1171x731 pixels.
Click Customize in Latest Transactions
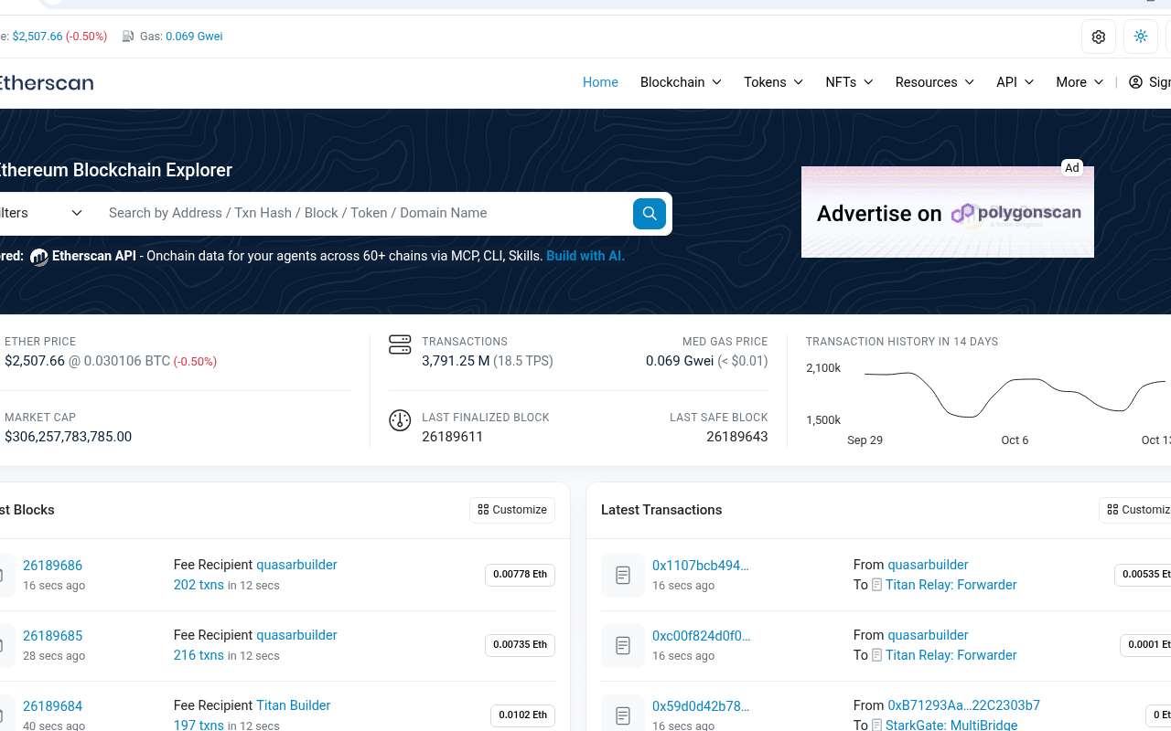[x=1135, y=510]
